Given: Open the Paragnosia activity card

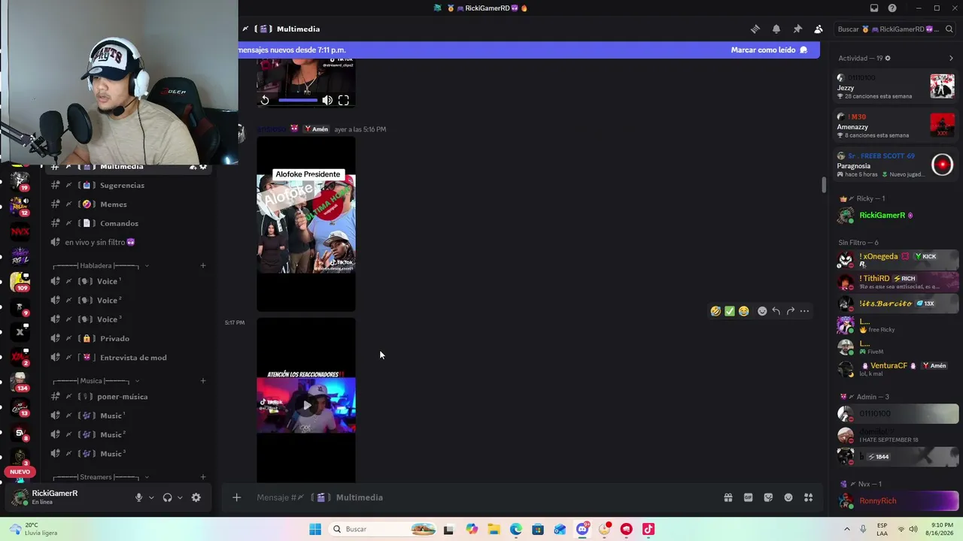Looking at the screenshot, I should click(x=896, y=165).
